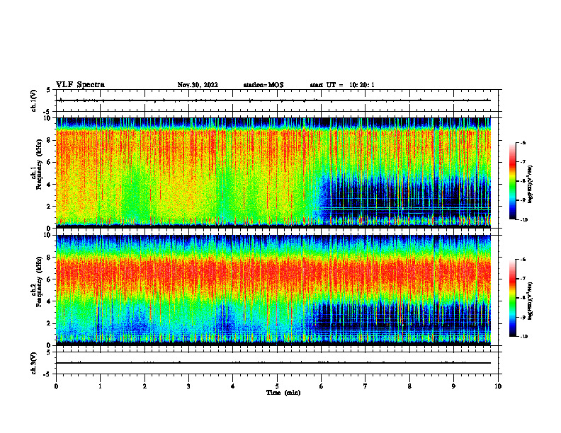Click the ch.1(V) waveform trace panel
561x433 pixels.
(277, 100)
